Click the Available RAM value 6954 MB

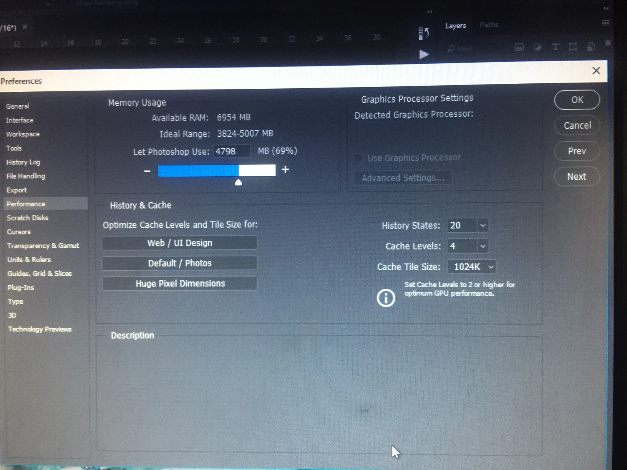click(x=234, y=117)
